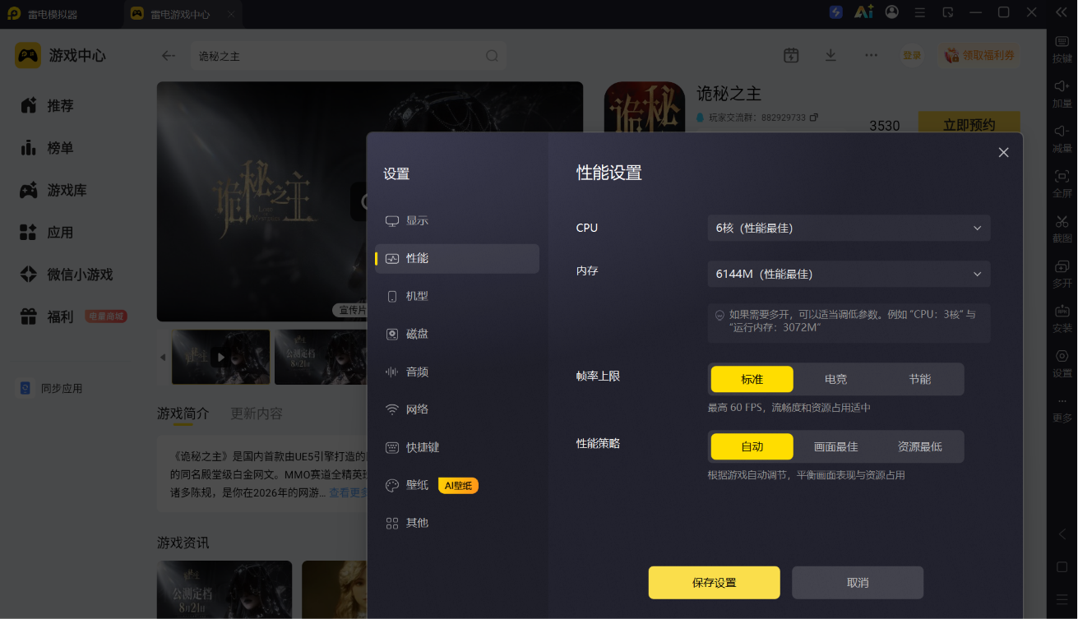Viewport: 1078px width, 619px height.
Task: Open the 壁纸 settings tab
Action: pos(457,485)
